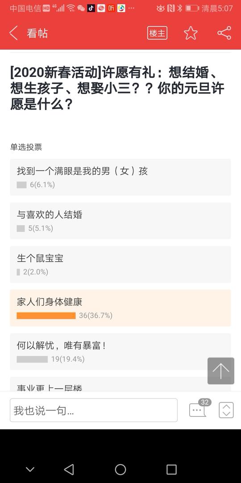Tap the up-down expand arrows icon
The width and height of the screenshot is (241, 483).
click(x=226, y=410)
